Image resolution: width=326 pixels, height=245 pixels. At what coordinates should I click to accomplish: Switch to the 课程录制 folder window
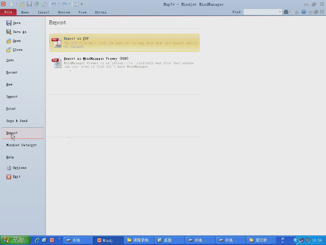[x=139, y=240]
